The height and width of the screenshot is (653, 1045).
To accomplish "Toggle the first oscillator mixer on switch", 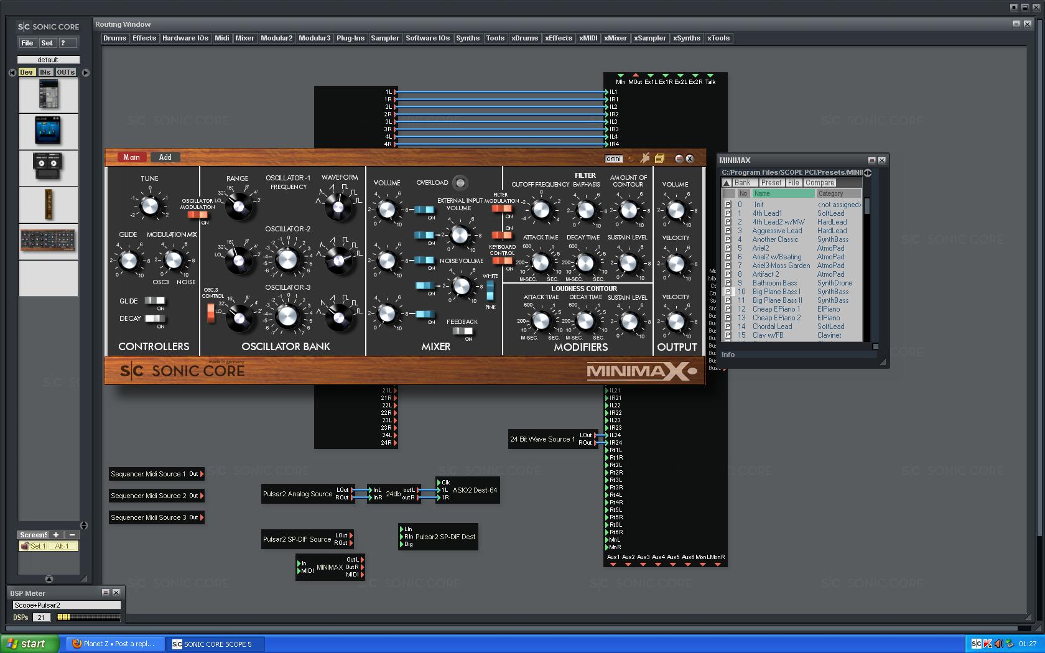I will [x=424, y=210].
